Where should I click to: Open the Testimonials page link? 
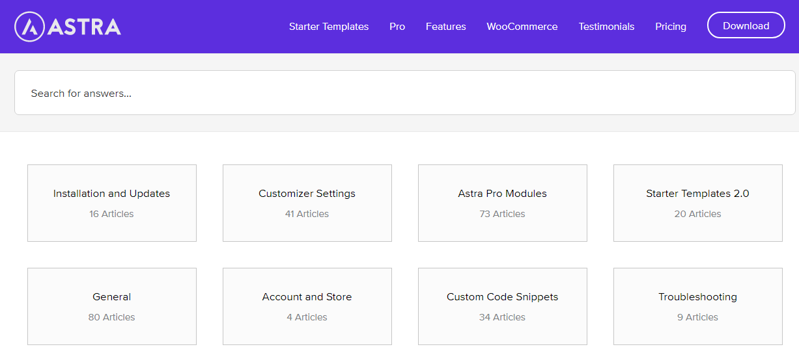606,27
